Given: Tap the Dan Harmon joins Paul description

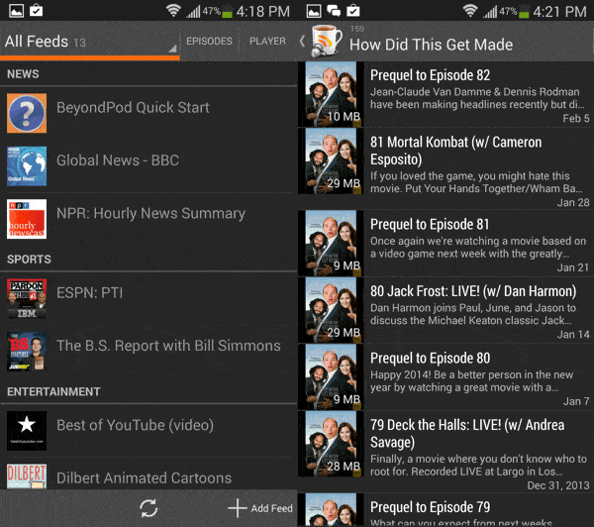Looking at the screenshot, I should pos(473,314).
